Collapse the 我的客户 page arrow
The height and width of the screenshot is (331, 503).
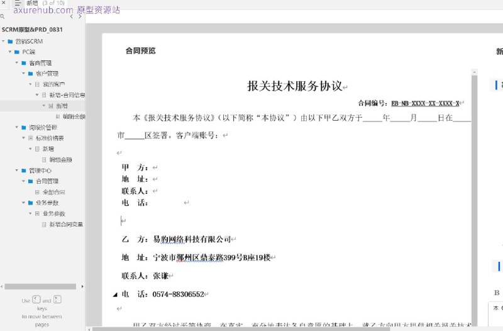30,84
